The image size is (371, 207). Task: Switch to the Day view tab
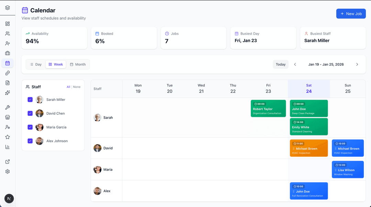pos(36,64)
